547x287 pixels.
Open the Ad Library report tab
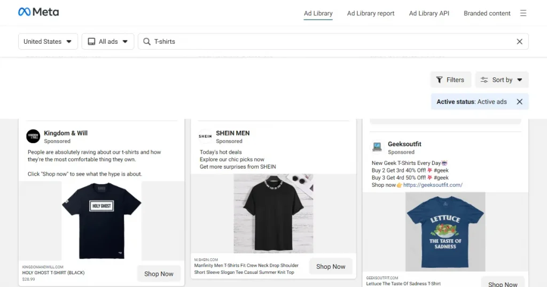point(371,13)
